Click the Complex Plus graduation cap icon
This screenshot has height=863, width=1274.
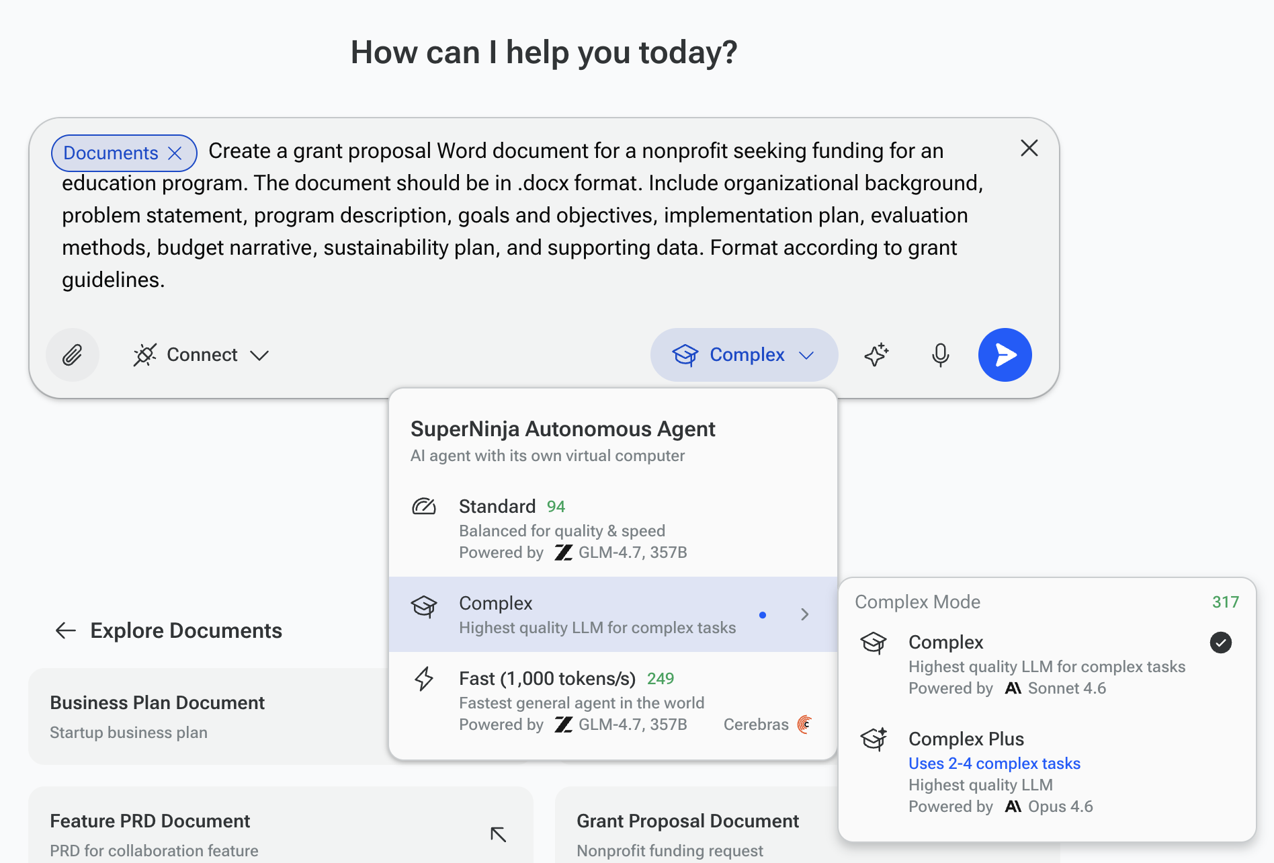click(874, 739)
